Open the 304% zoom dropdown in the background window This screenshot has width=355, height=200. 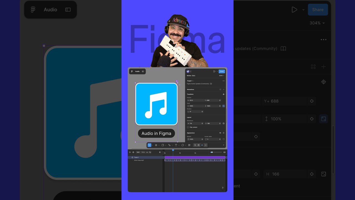(317, 23)
